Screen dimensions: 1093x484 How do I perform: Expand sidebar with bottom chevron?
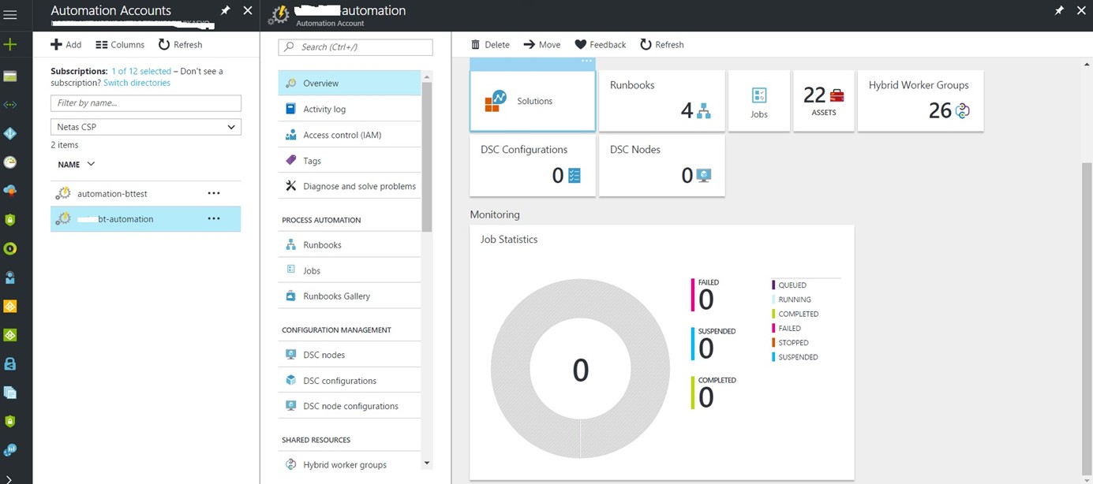click(10, 478)
